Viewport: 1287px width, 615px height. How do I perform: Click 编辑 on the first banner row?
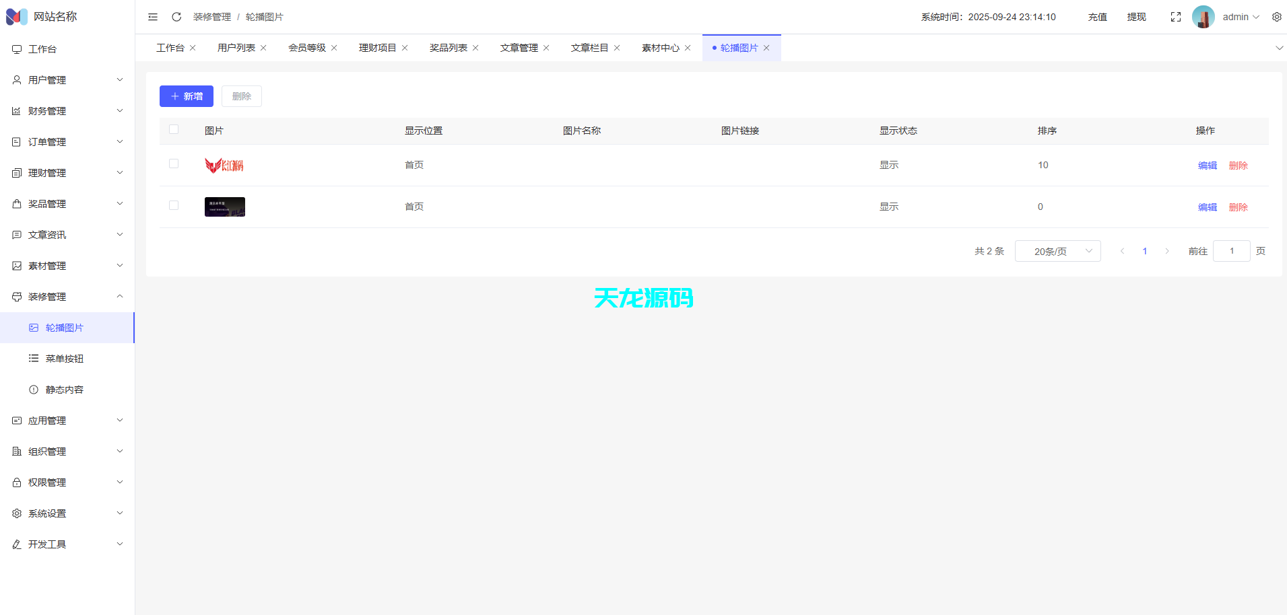(1208, 165)
